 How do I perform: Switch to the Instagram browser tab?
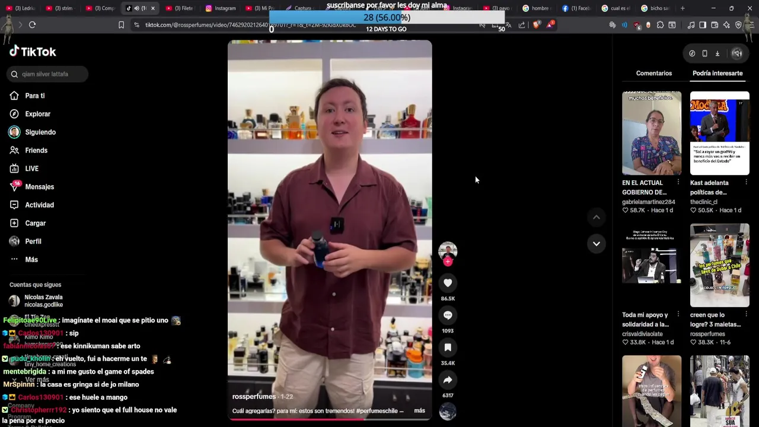point(220,8)
